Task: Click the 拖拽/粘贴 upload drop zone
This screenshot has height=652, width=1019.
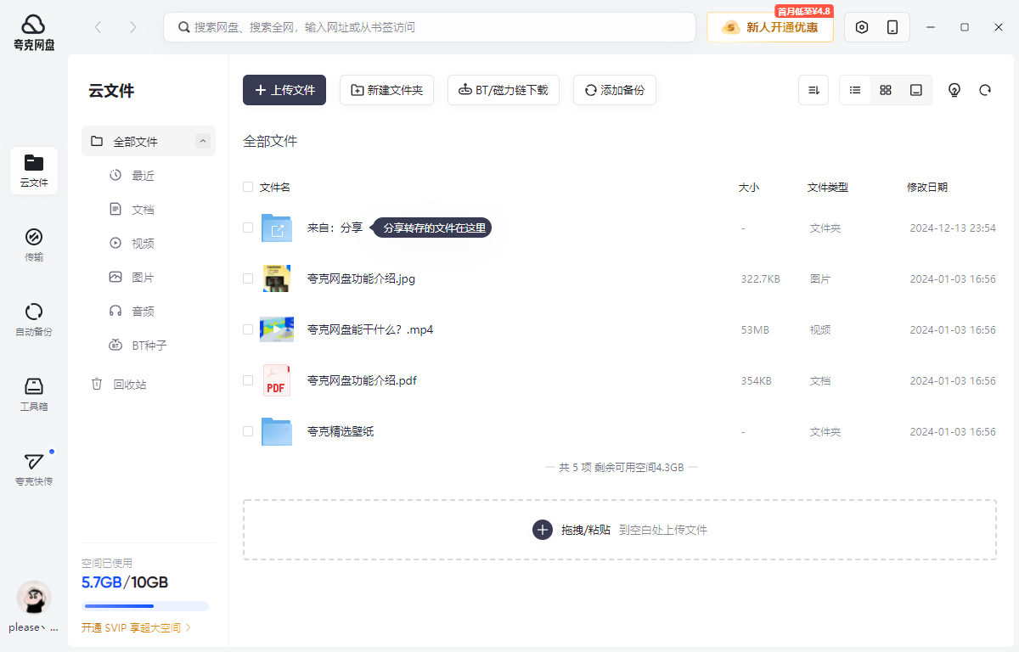Action: (x=620, y=530)
